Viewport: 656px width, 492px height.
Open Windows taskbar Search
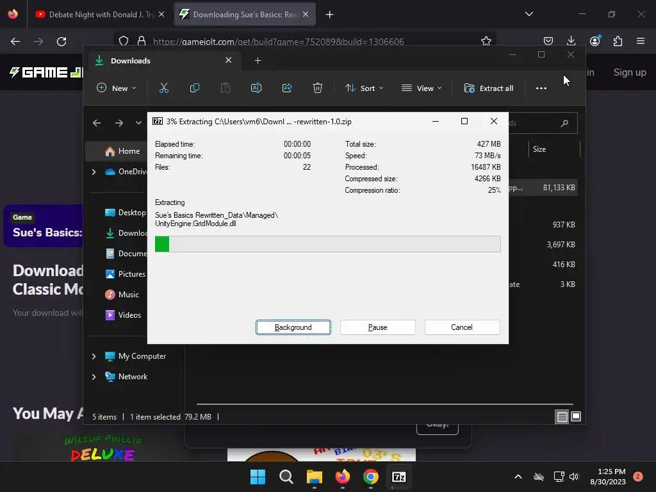tap(286, 477)
